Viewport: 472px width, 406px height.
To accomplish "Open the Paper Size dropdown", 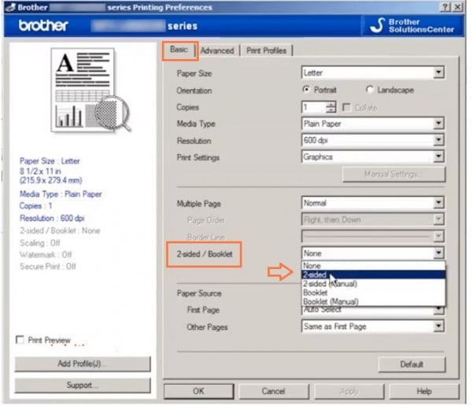I will 373,72.
